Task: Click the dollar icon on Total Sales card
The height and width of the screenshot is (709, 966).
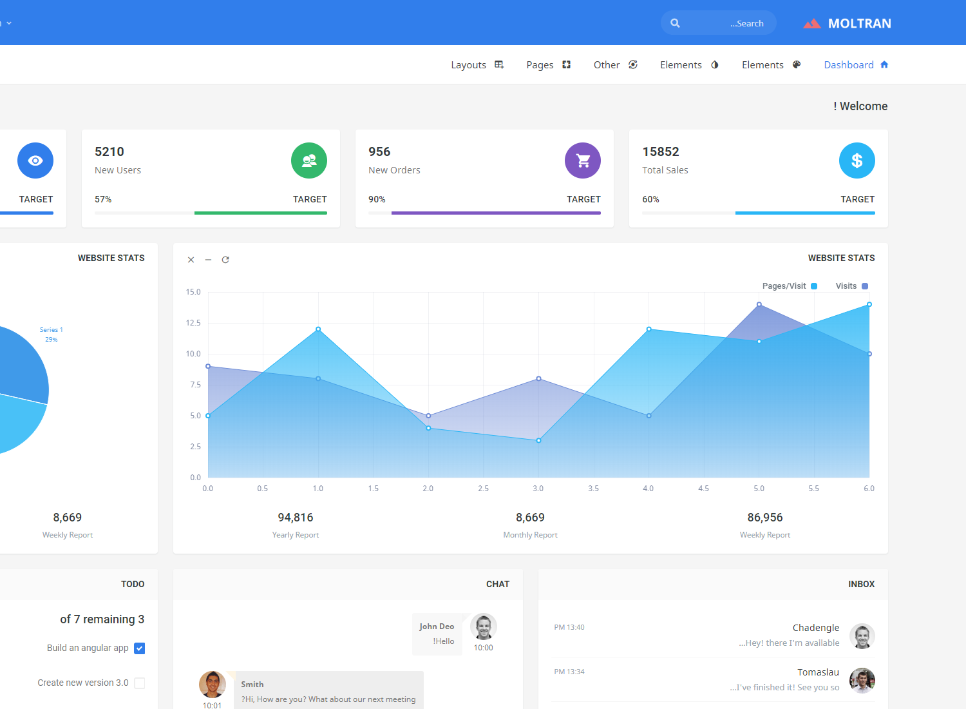Action: click(857, 160)
